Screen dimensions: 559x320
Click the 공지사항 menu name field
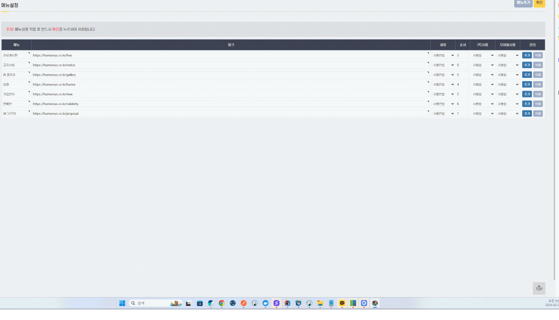tap(16, 65)
